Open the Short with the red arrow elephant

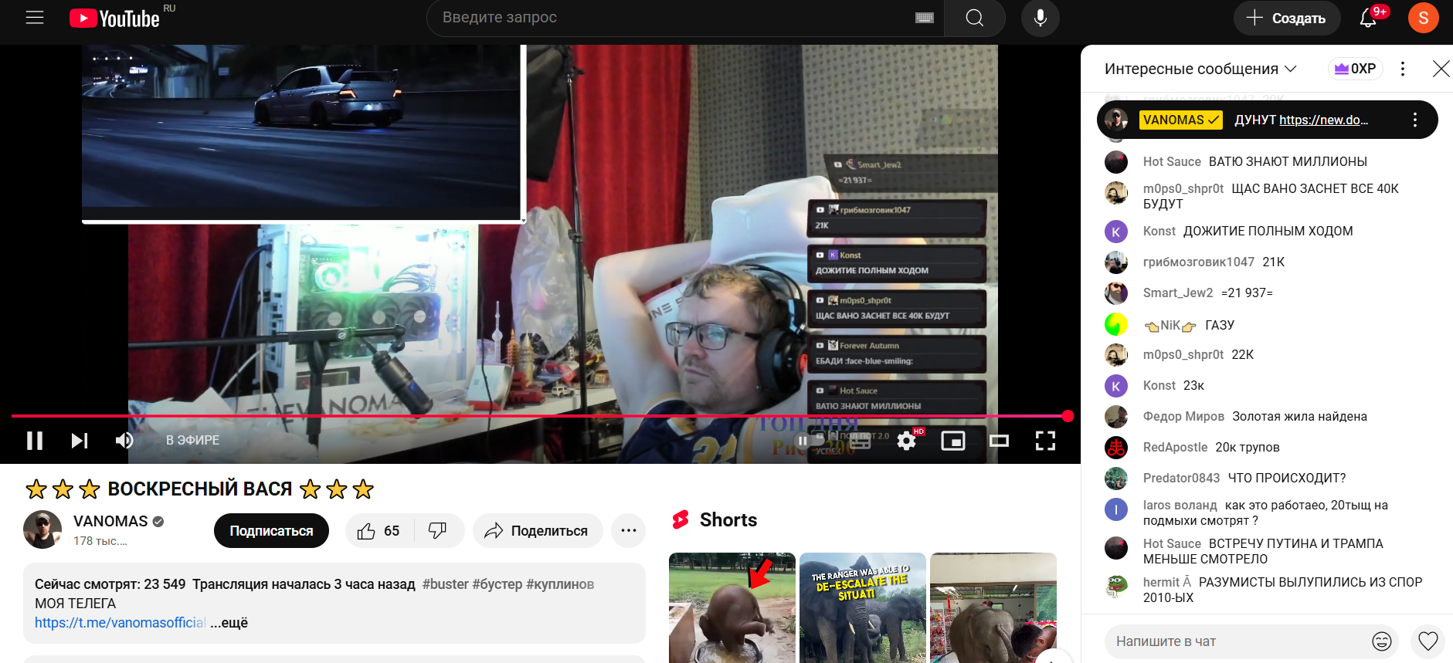[x=732, y=607]
